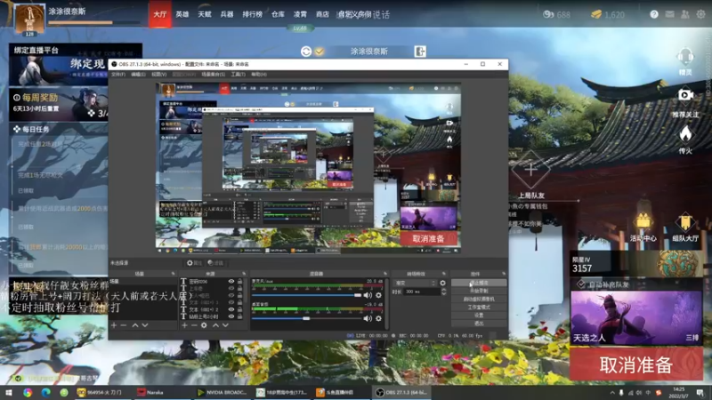Open source properties gear in sources toolbar

pos(204,325)
